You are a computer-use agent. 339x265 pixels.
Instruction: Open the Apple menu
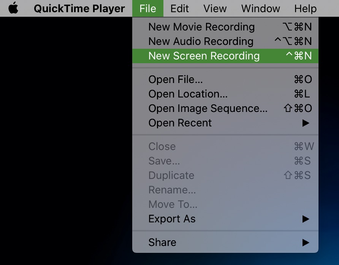tap(13, 8)
